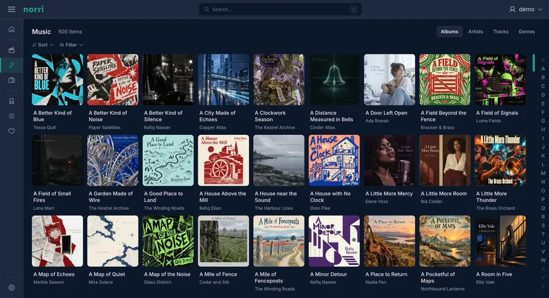
Task: Open A Door Left Open album cover
Action: pyautogui.click(x=389, y=79)
